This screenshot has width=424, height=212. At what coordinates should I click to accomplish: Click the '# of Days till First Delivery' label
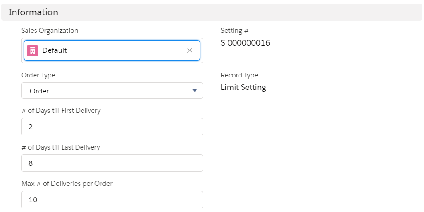click(x=61, y=111)
